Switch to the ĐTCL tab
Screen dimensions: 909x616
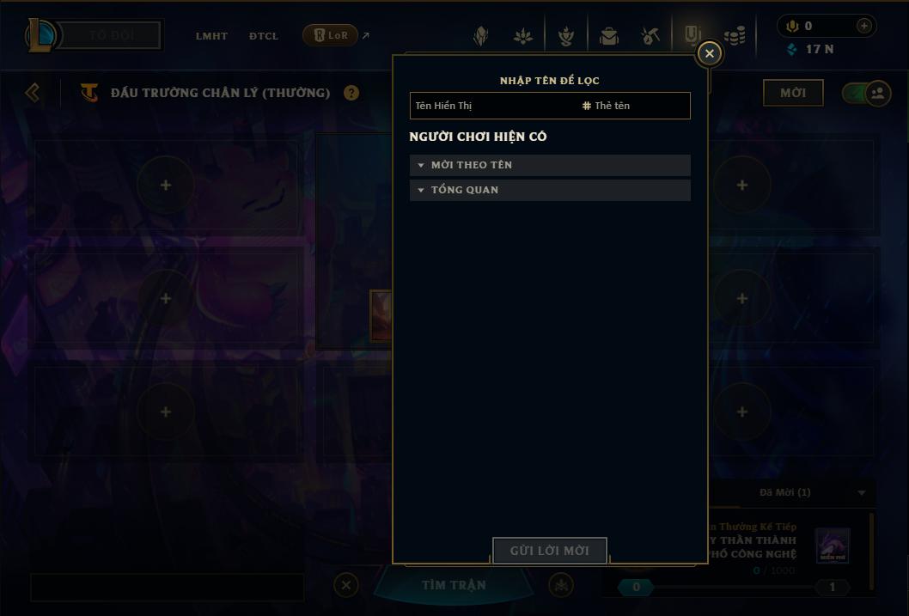[x=264, y=36]
